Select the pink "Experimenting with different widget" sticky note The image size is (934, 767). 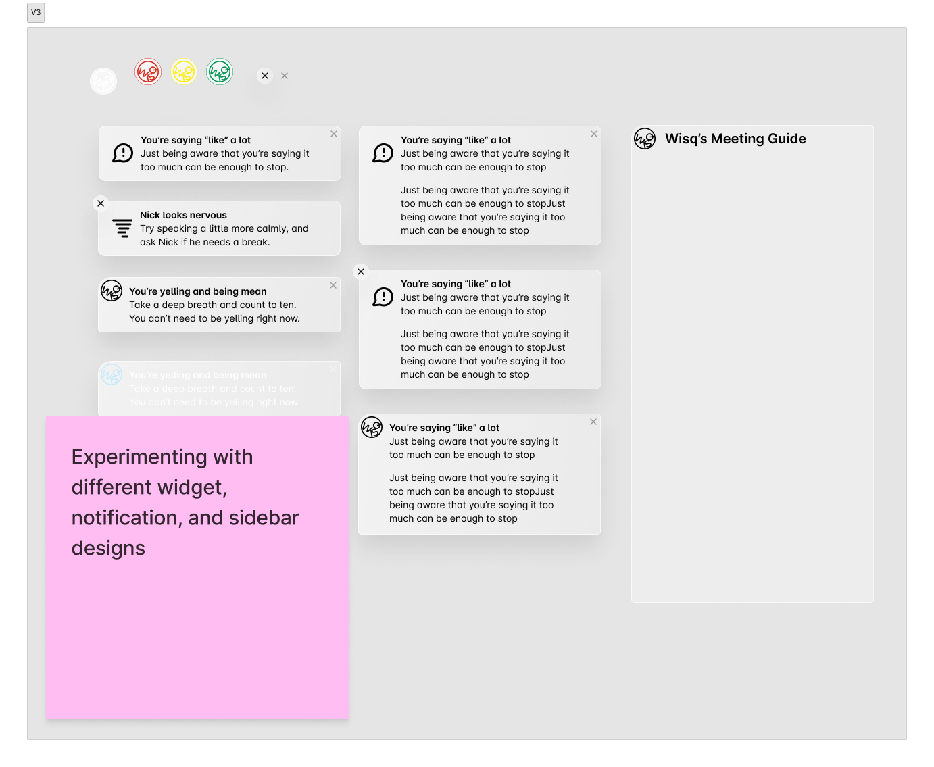coord(197,568)
